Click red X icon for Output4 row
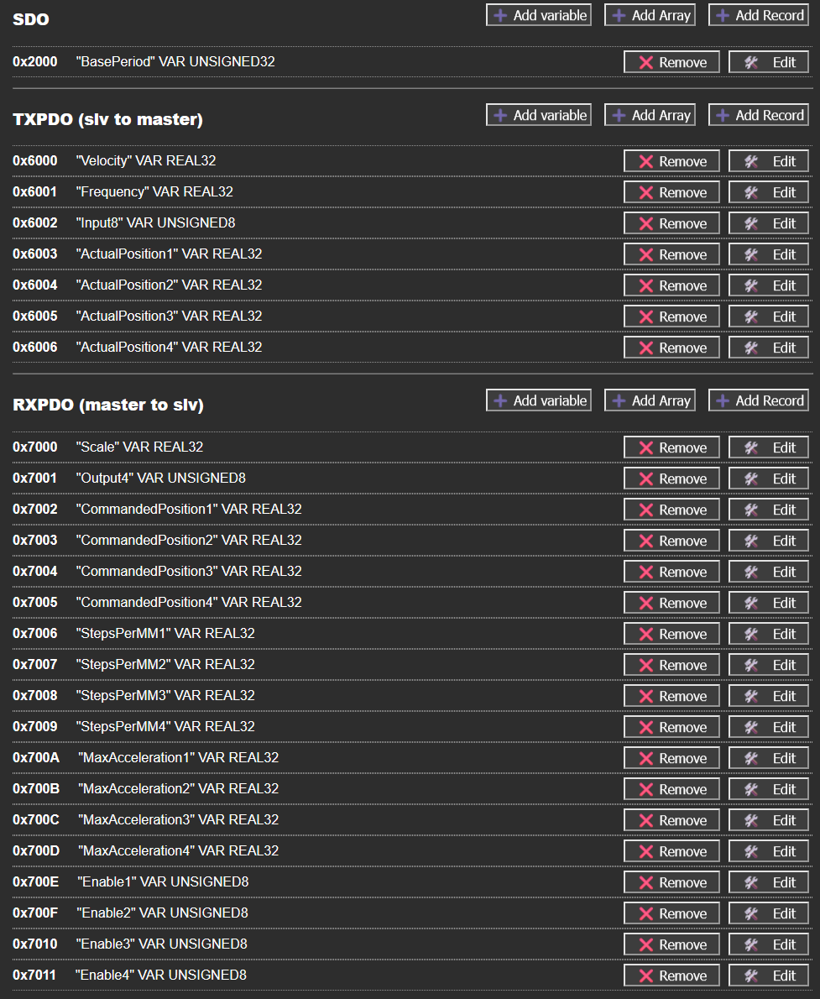The image size is (820, 999). [646, 479]
